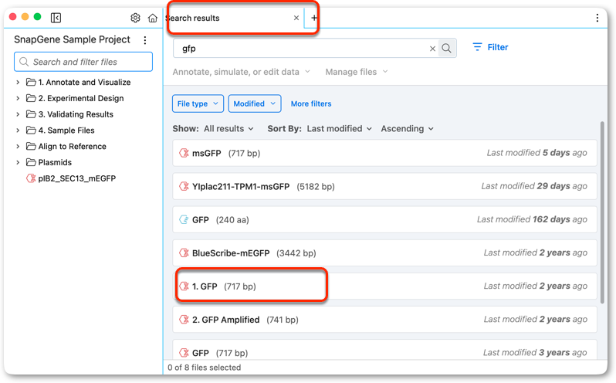Click the More filters link
Image resolution: width=616 pixels, height=383 pixels.
pos(311,103)
